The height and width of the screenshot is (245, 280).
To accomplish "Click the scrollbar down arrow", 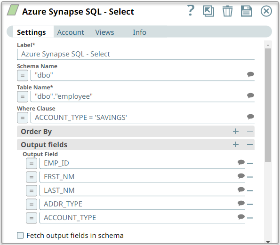I will pos(268,242).
